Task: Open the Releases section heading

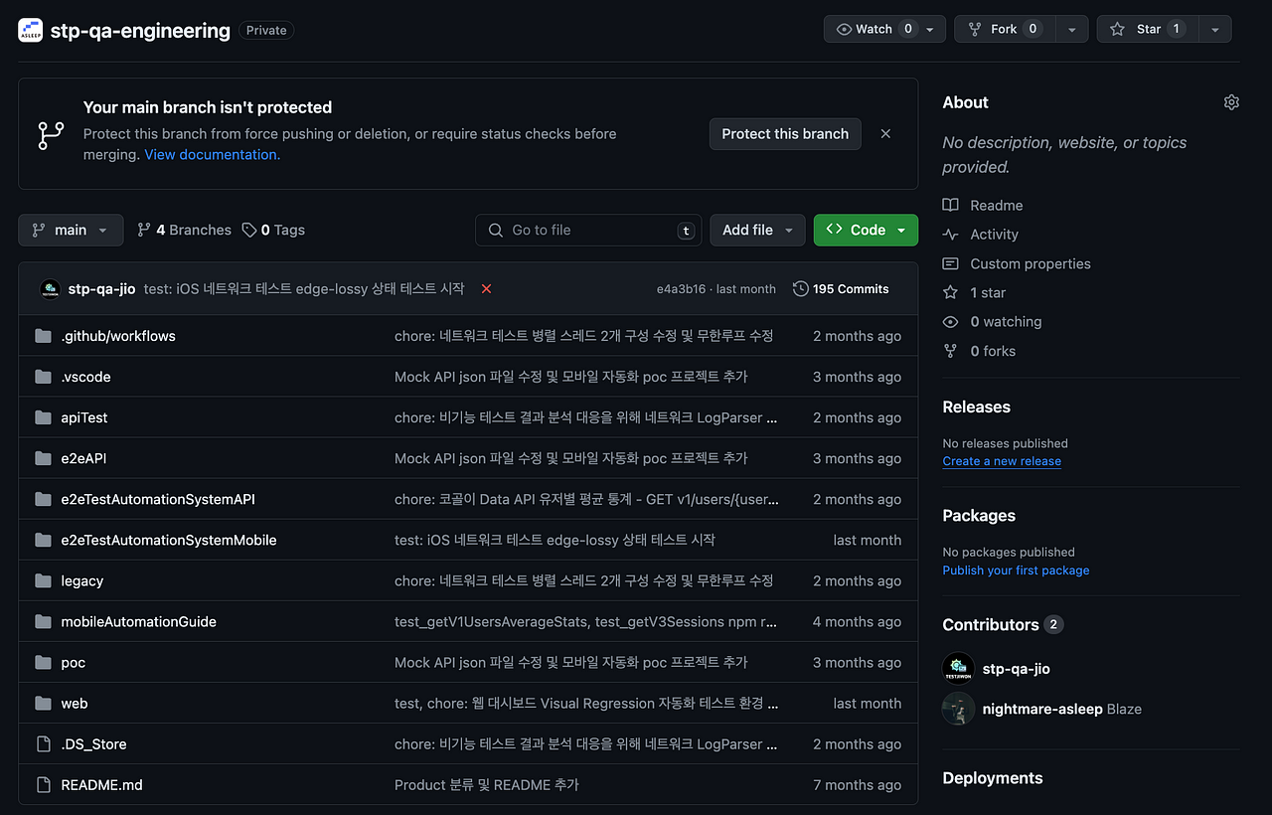Action: coord(976,407)
